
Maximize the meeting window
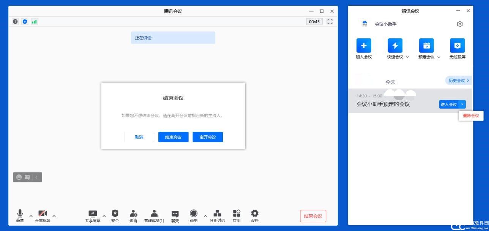[x=322, y=11]
